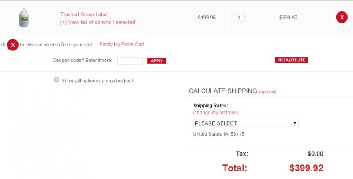Click the CALCULATE SHIPPING heading
The height and width of the screenshot is (179, 353).
coord(223,91)
